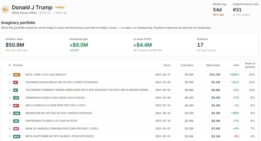Open THE BOEING COMPANY senior note position
This screenshot has width=261, height=141.
coord(130,90)
